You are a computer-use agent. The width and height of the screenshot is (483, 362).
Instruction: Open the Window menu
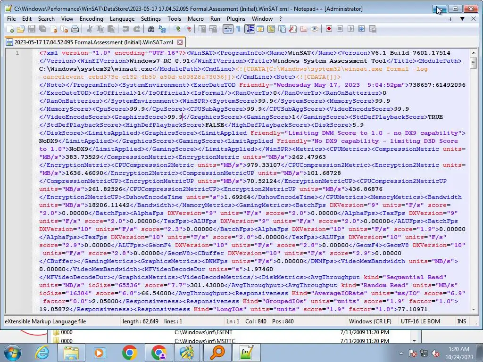[x=262, y=19]
